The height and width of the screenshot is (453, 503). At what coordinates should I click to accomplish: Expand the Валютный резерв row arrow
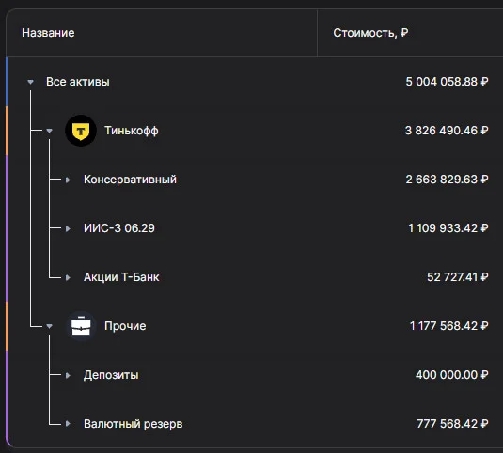(x=68, y=424)
